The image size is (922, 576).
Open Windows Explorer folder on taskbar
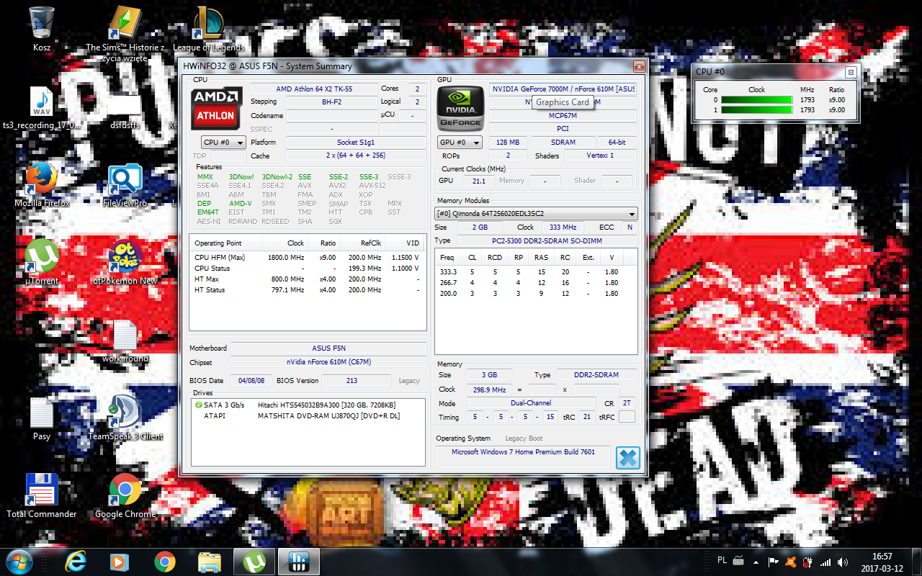click(209, 561)
